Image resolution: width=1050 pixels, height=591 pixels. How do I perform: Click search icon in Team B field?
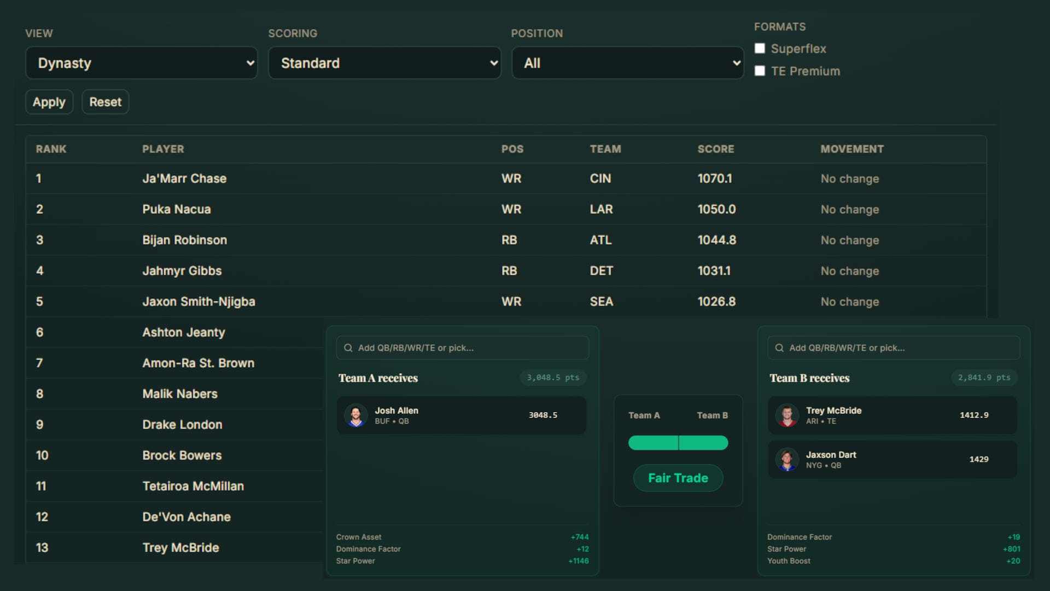[779, 348]
